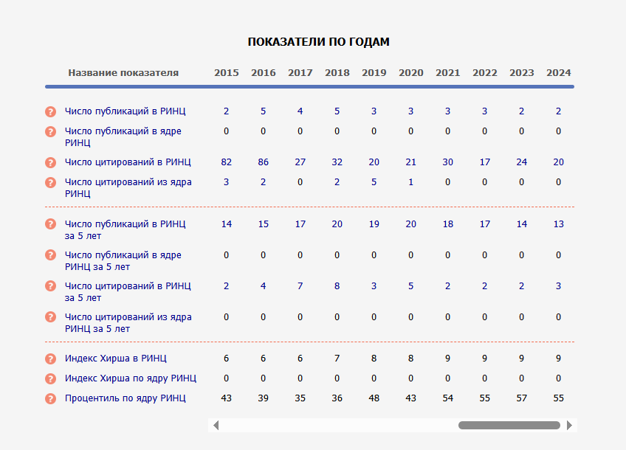This screenshot has height=450, width=626.
Task: Click help icon for Число цитирований в РИНЦ за 5 лет
Action: pos(50,286)
